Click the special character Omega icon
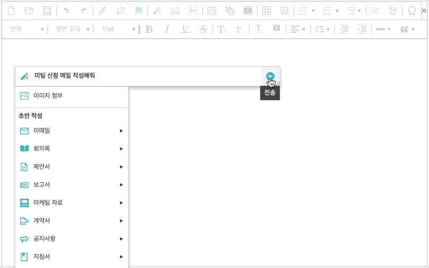The height and width of the screenshot is (268, 429). point(411,11)
